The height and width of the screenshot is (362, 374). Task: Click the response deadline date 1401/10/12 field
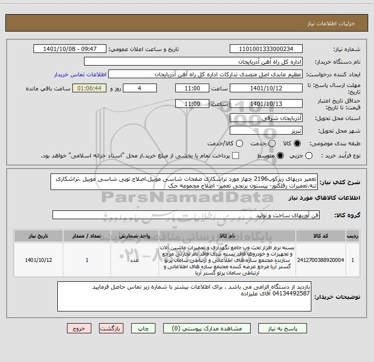(x=266, y=88)
